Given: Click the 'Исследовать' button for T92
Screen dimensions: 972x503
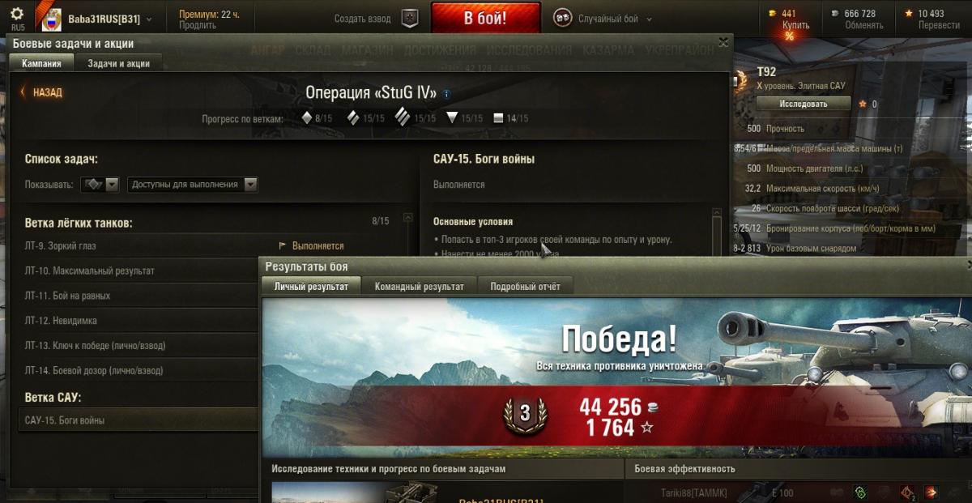Looking at the screenshot, I should click(x=804, y=104).
